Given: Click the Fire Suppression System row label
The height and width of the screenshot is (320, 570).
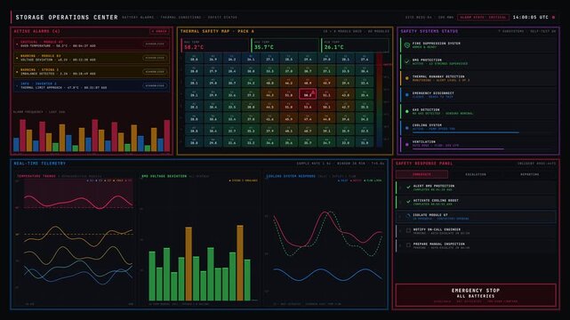Looking at the screenshot, I should [x=437, y=44].
